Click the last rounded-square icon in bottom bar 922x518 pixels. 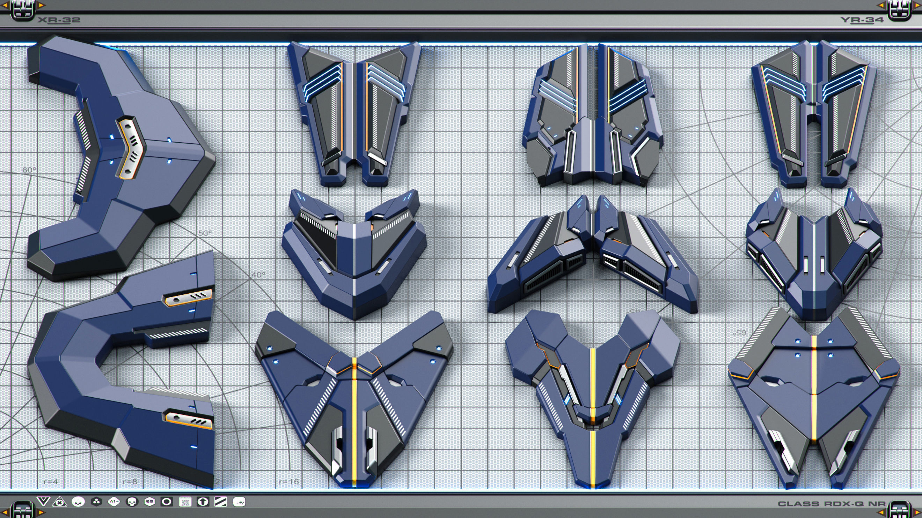pos(239,502)
